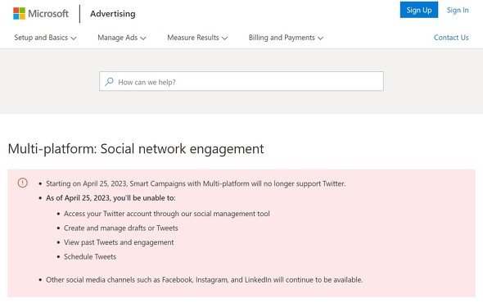Expand the Setup and Basics chevron
Image resolution: width=483 pixels, height=303 pixels.
[74, 38]
